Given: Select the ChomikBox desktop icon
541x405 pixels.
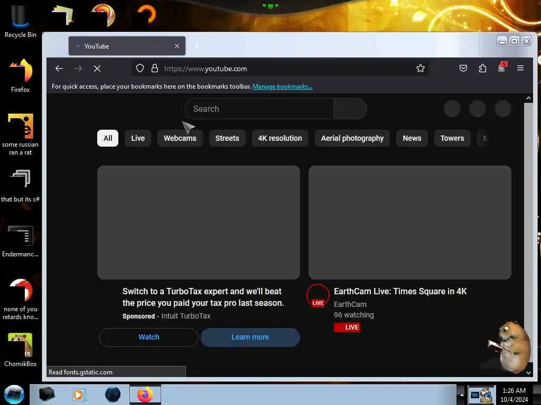Looking at the screenshot, I should [x=21, y=350].
